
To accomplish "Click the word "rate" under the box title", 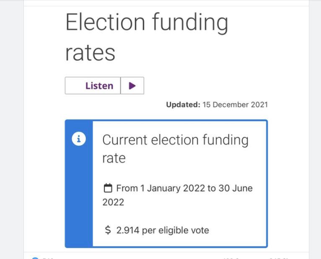I will pos(114,158).
